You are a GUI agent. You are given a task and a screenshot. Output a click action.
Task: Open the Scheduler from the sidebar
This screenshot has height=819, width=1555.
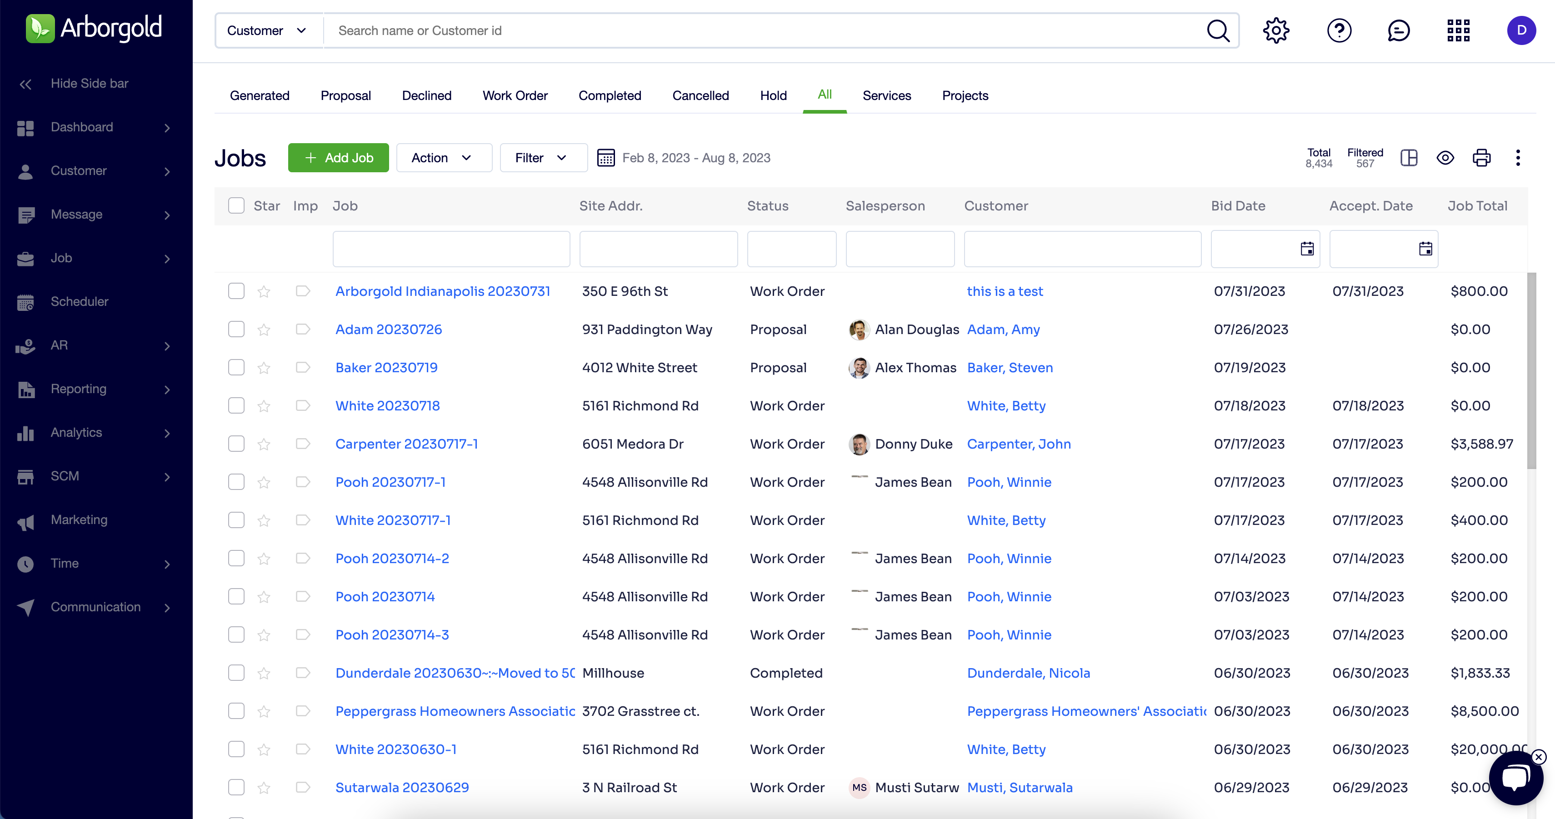[x=79, y=302]
